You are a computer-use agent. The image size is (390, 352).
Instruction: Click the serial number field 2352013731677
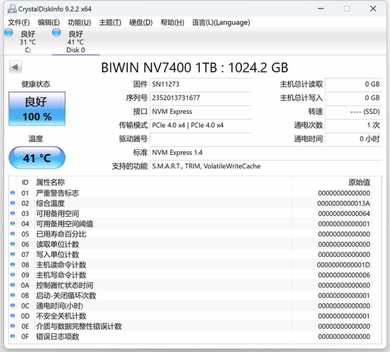pyautogui.click(x=201, y=98)
